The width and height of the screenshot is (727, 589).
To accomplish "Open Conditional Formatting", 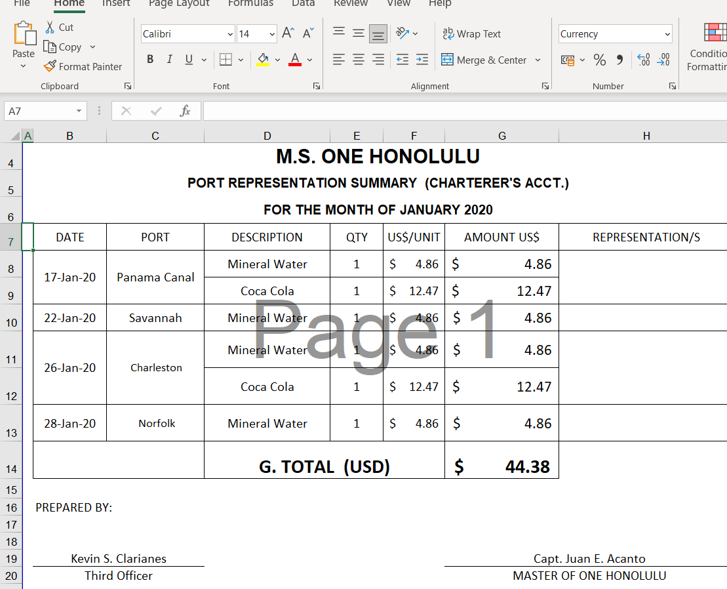I will pyautogui.click(x=708, y=47).
